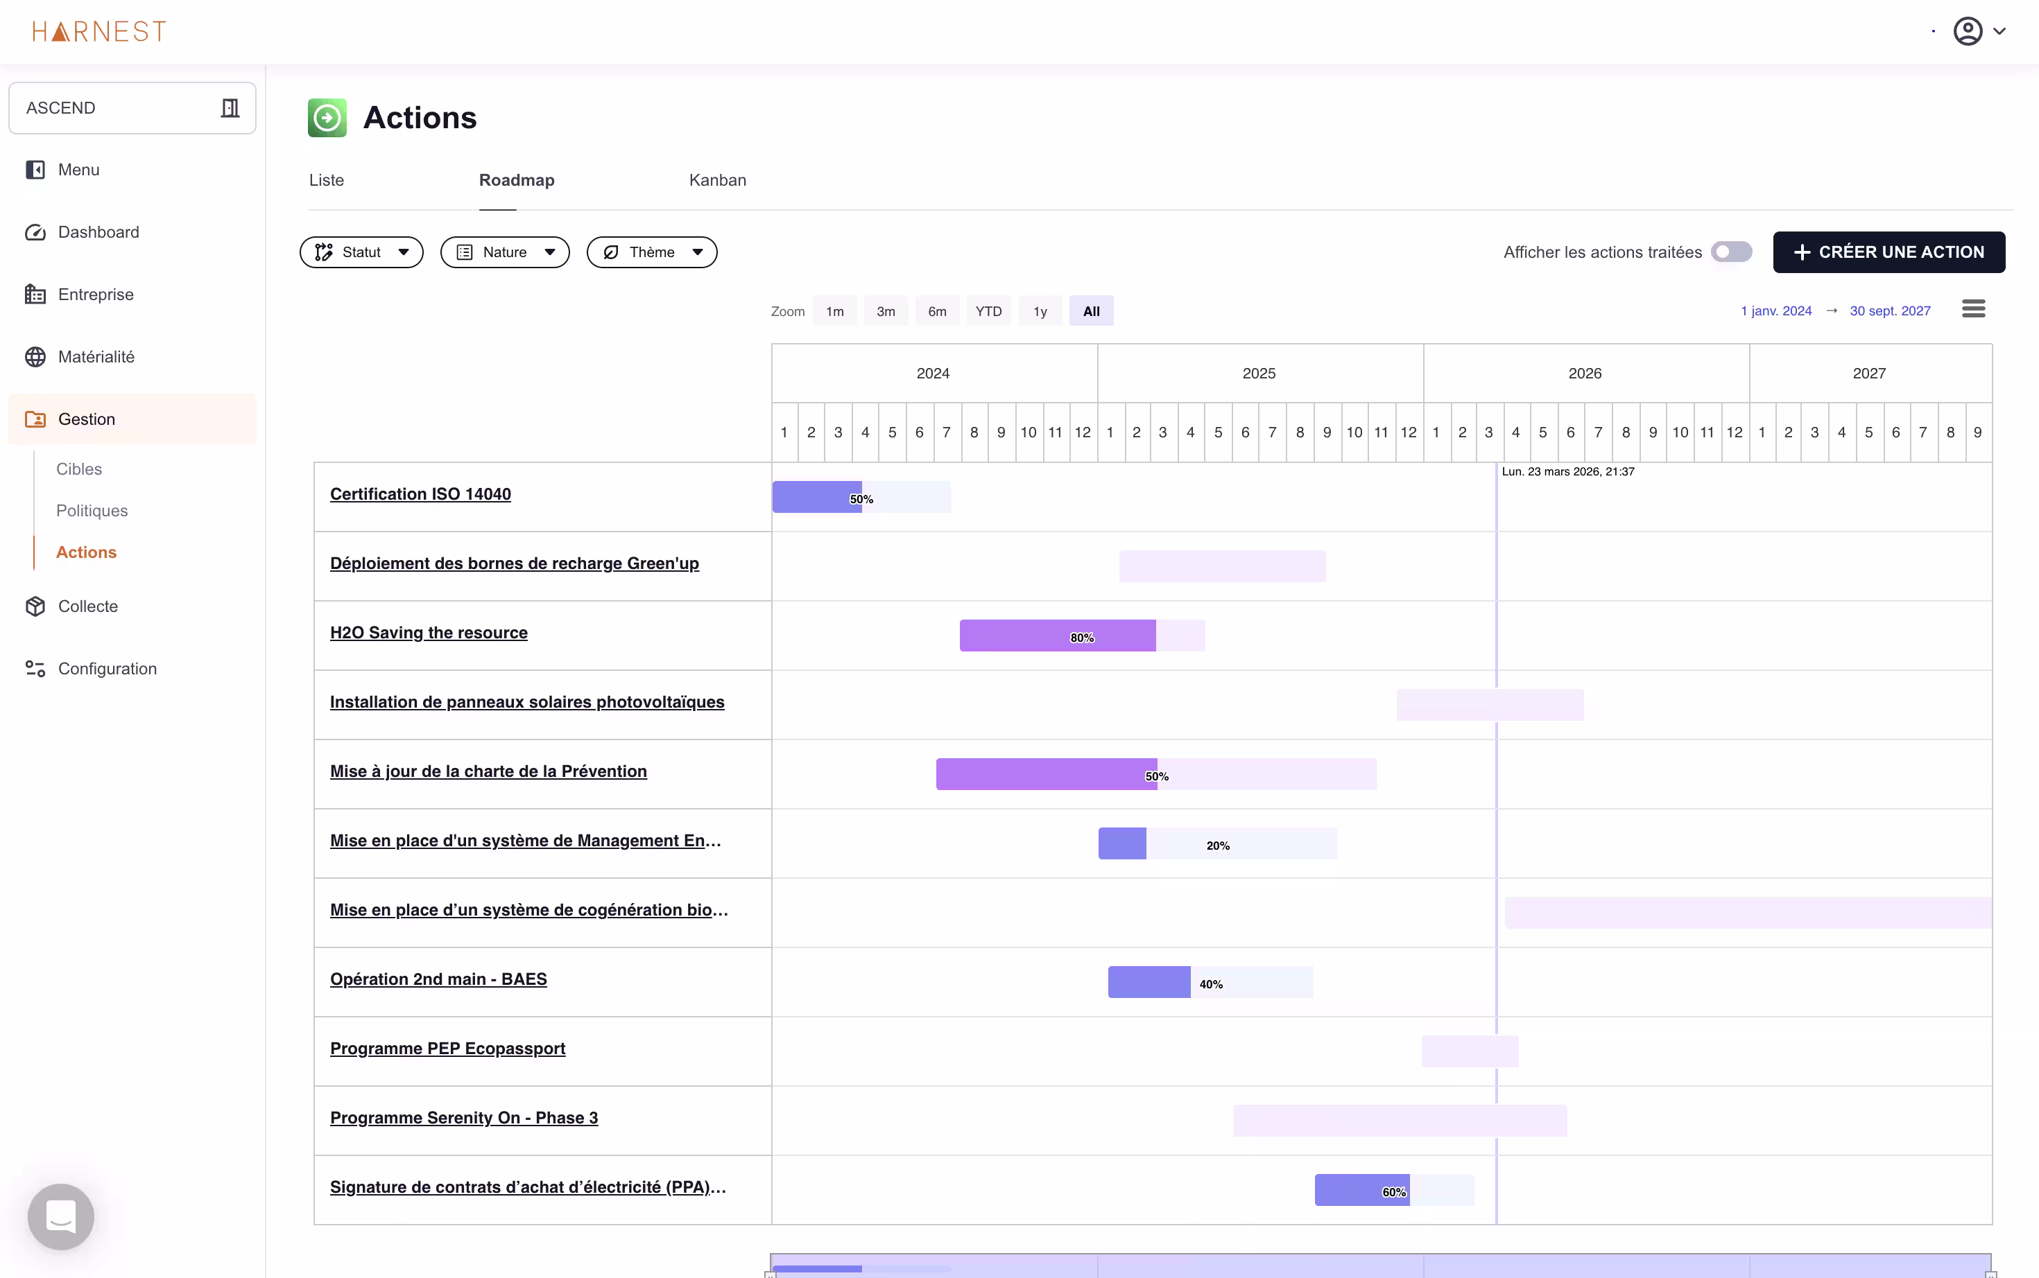Screen dimensions: 2039x1278
Task: Click the H2O Saving 80% progress bar
Action: tap(1057, 636)
